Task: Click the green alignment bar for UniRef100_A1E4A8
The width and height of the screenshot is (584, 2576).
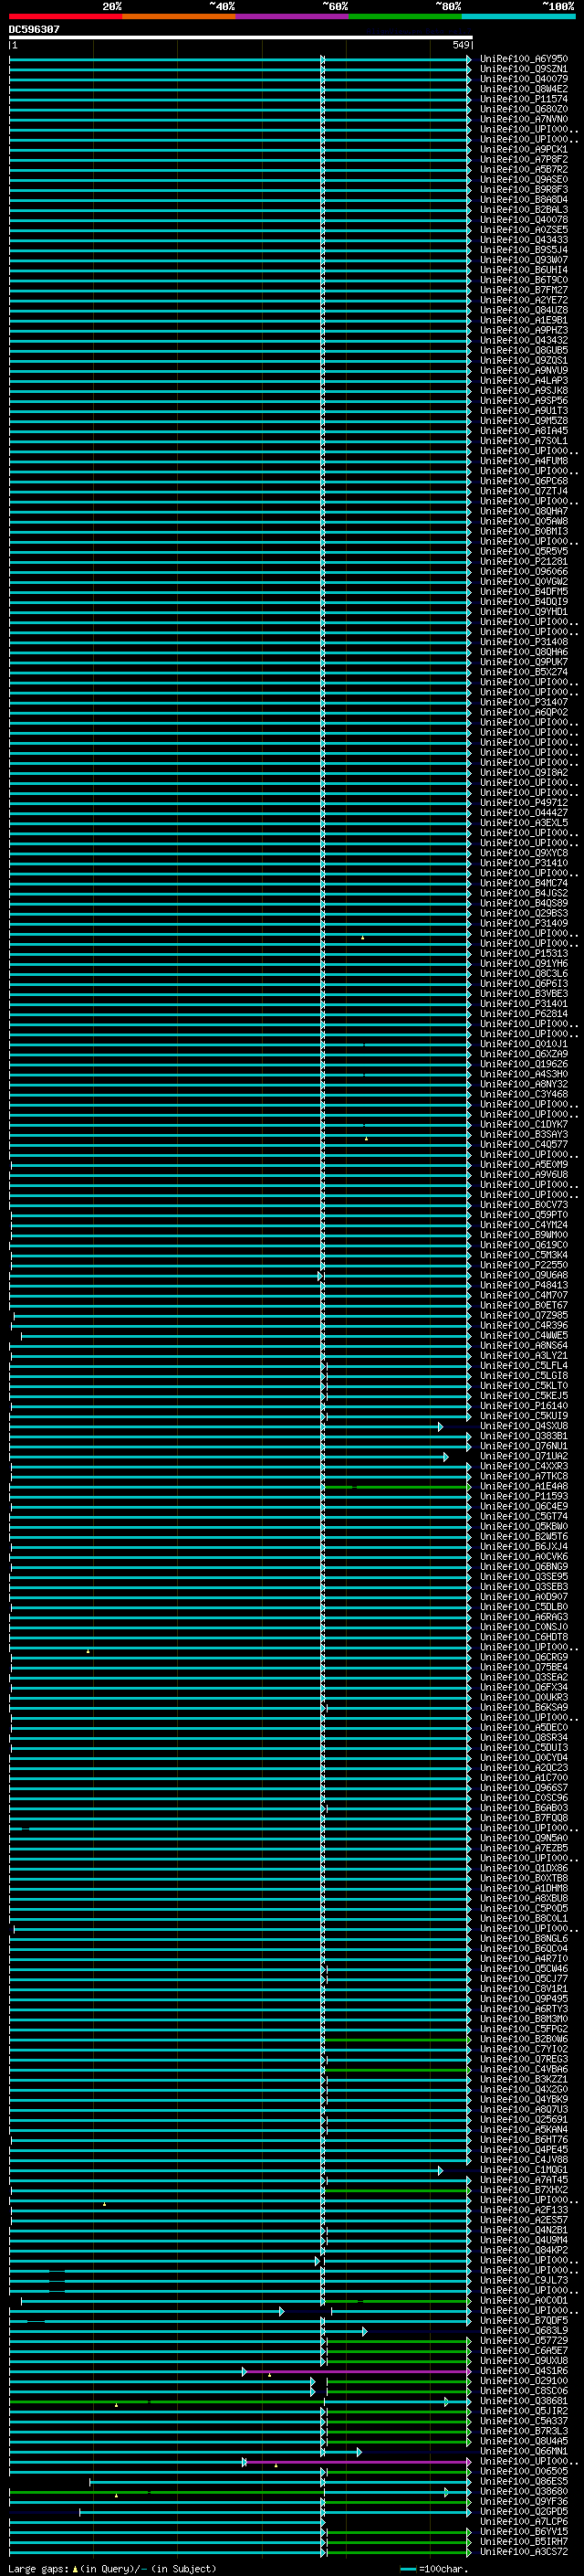Action: tap(396, 1487)
